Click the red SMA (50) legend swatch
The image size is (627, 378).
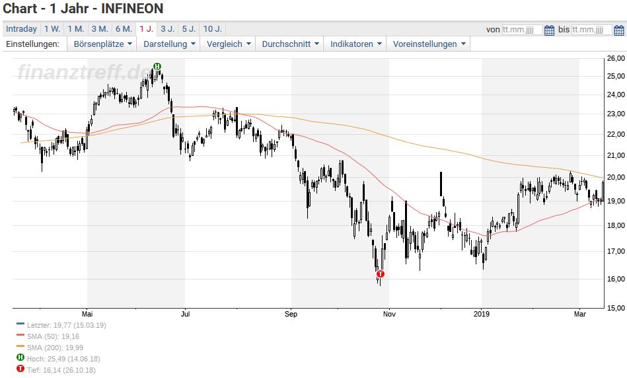[20, 334]
